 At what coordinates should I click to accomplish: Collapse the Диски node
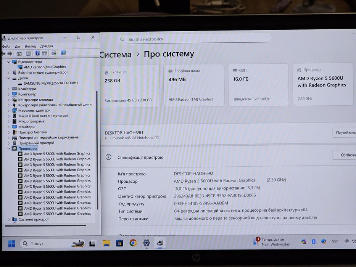coord(8,78)
